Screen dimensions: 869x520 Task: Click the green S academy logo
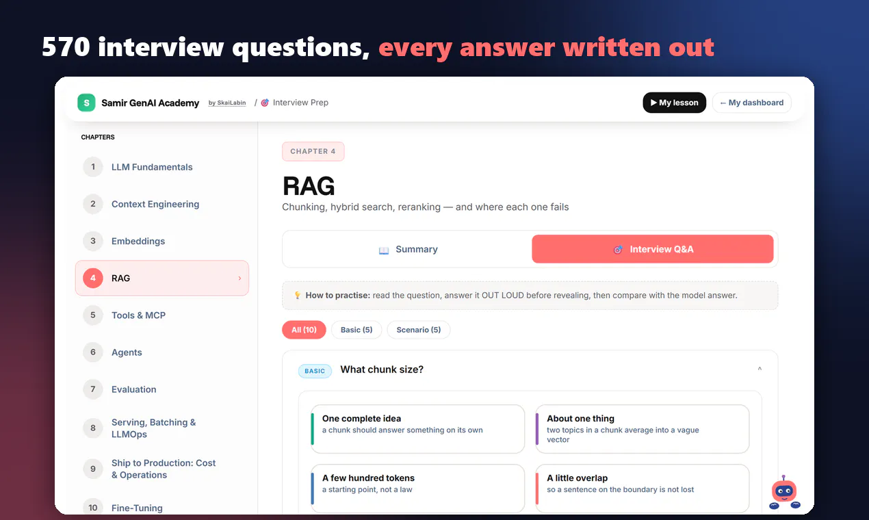click(x=86, y=103)
